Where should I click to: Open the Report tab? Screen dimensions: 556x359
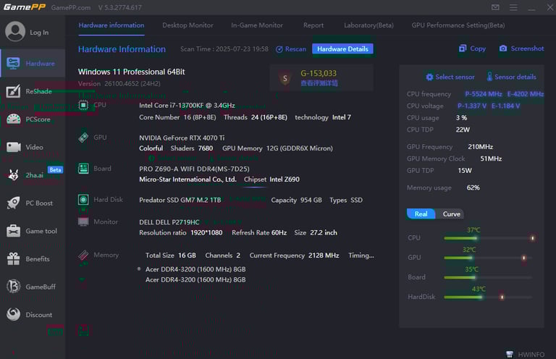313,25
